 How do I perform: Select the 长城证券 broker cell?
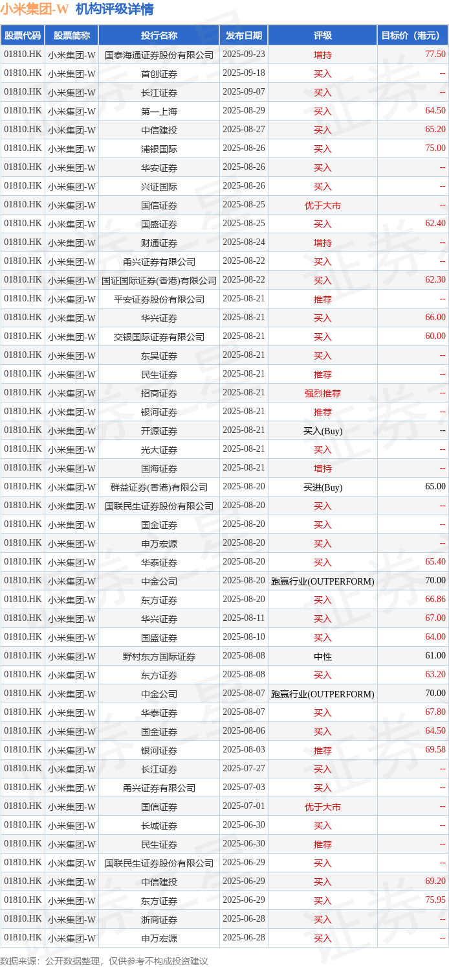point(159,826)
